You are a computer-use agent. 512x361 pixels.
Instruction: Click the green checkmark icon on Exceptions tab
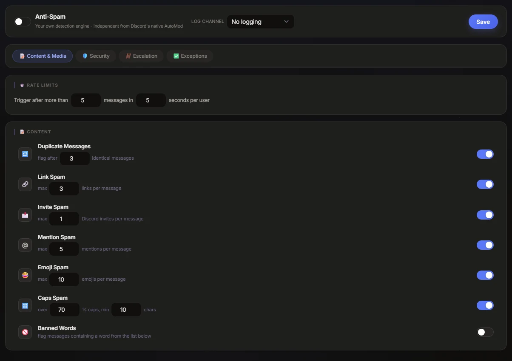[x=176, y=56]
